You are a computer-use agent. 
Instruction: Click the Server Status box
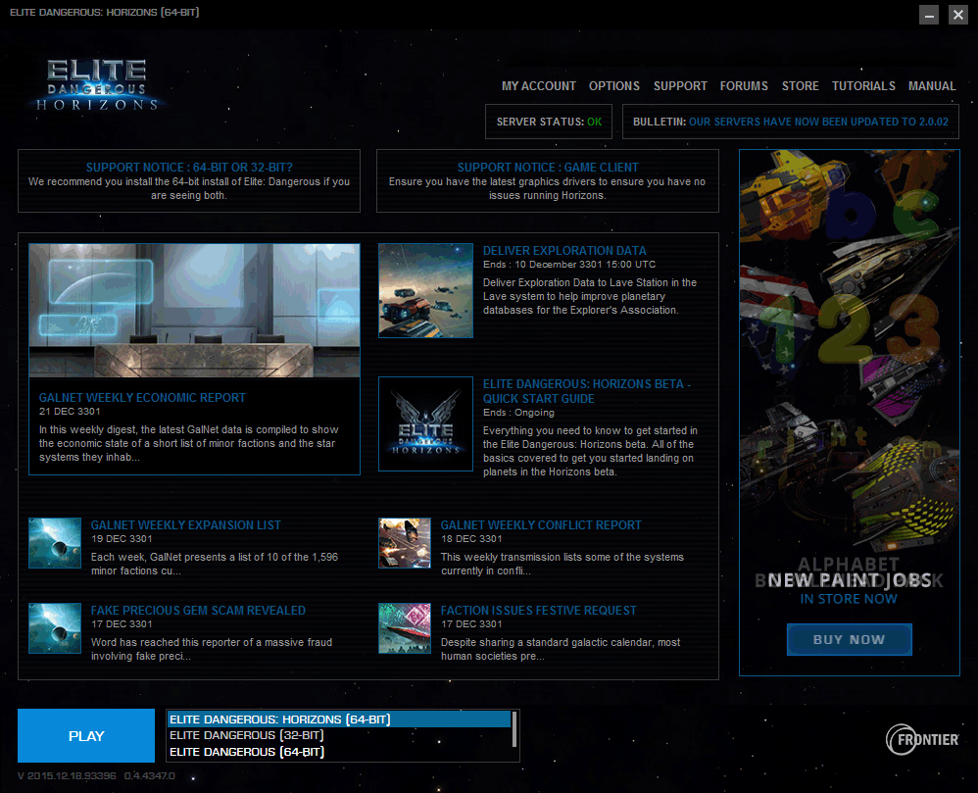549,122
